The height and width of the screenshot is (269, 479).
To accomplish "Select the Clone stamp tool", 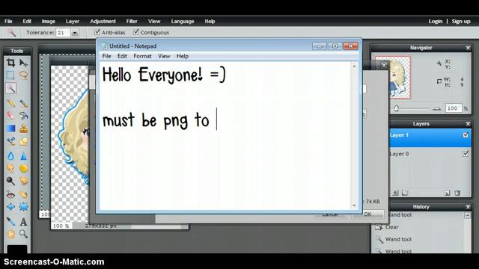I will pyautogui.click(x=23, y=129).
